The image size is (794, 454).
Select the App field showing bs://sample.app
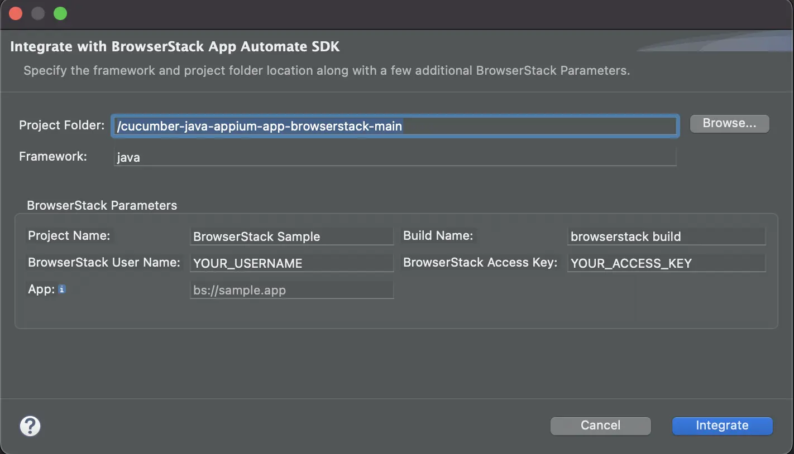click(x=291, y=290)
